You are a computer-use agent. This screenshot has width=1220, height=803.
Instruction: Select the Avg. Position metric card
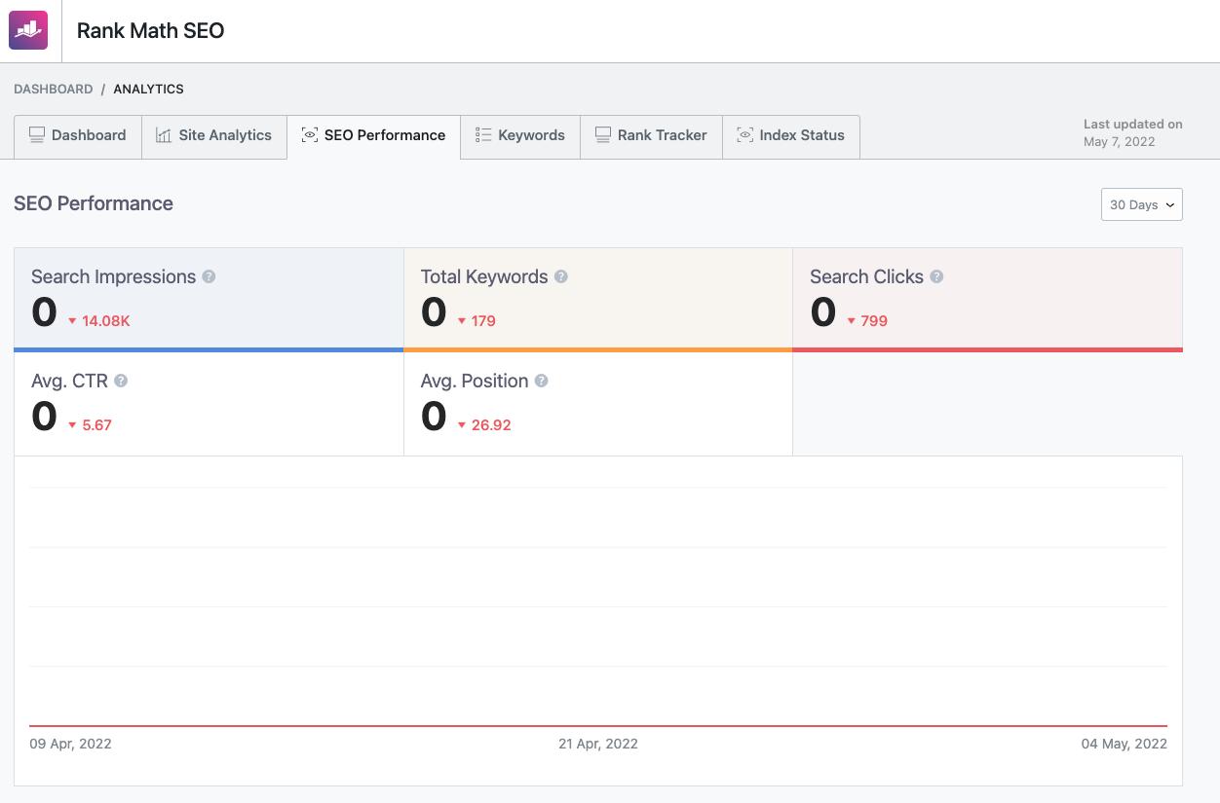point(597,403)
